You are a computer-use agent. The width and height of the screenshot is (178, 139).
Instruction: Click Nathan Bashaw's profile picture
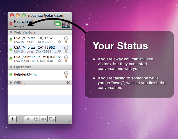pos(66,24)
